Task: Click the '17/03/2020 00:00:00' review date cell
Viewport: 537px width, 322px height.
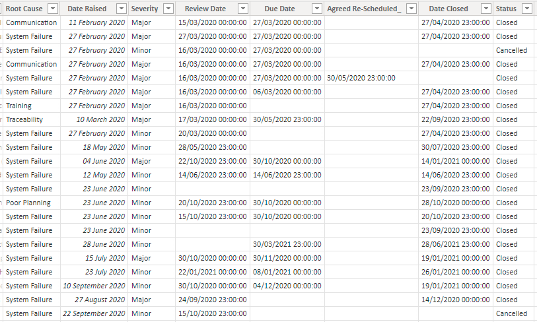Action: pyautogui.click(x=213, y=119)
